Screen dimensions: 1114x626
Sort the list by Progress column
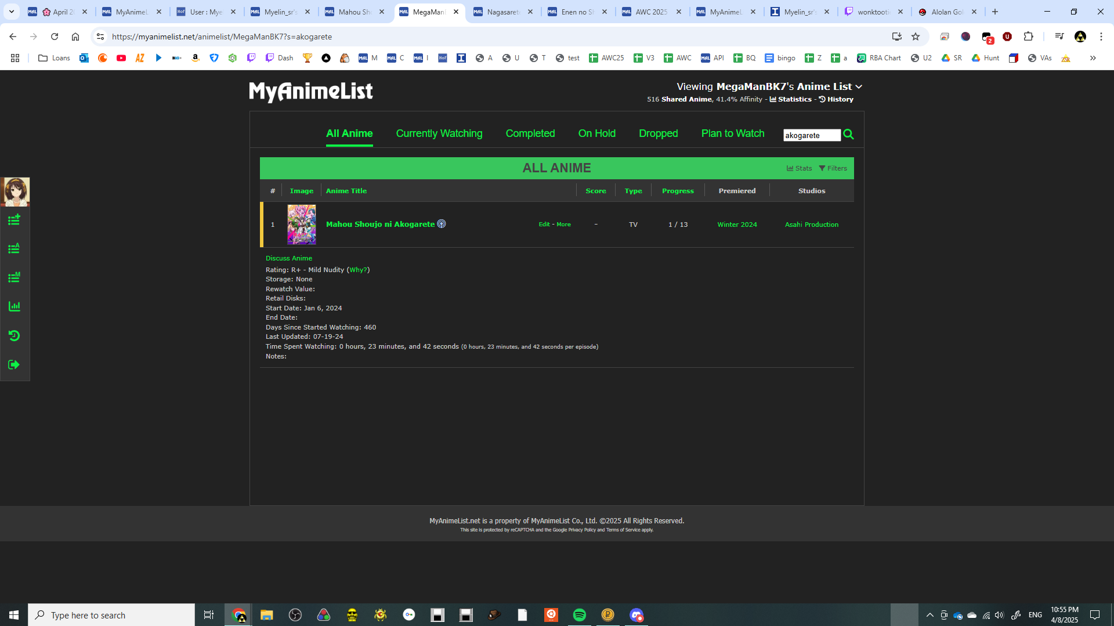pyautogui.click(x=678, y=191)
